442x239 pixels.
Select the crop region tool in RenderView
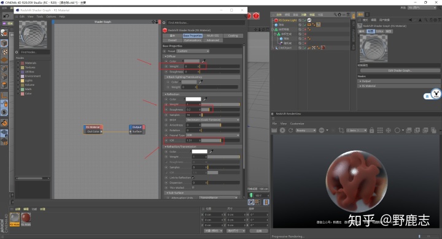pos(341,131)
